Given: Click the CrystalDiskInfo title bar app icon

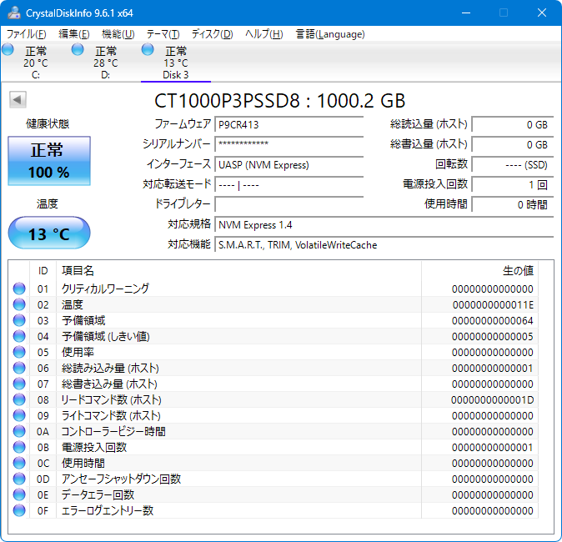Looking at the screenshot, I should point(13,13).
